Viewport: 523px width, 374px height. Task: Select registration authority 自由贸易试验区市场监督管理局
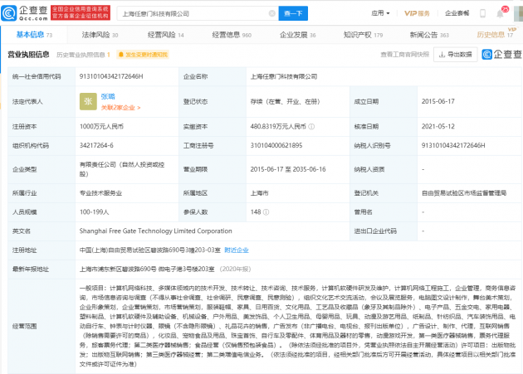[x=464, y=193]
